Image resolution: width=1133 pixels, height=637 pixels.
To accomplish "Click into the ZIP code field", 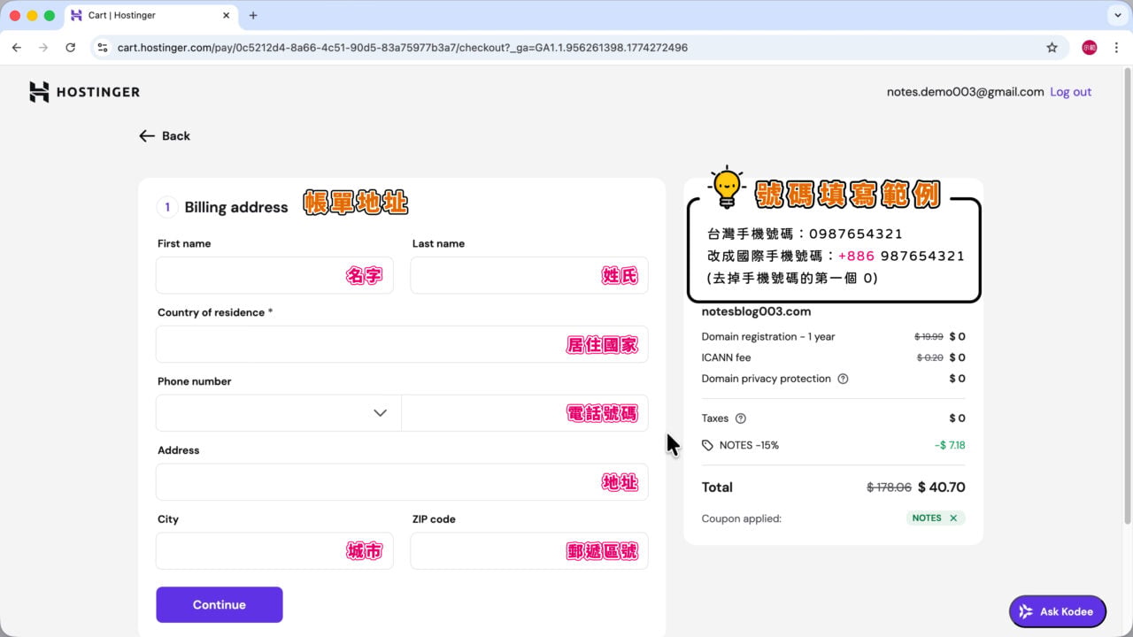I will 529,551.
